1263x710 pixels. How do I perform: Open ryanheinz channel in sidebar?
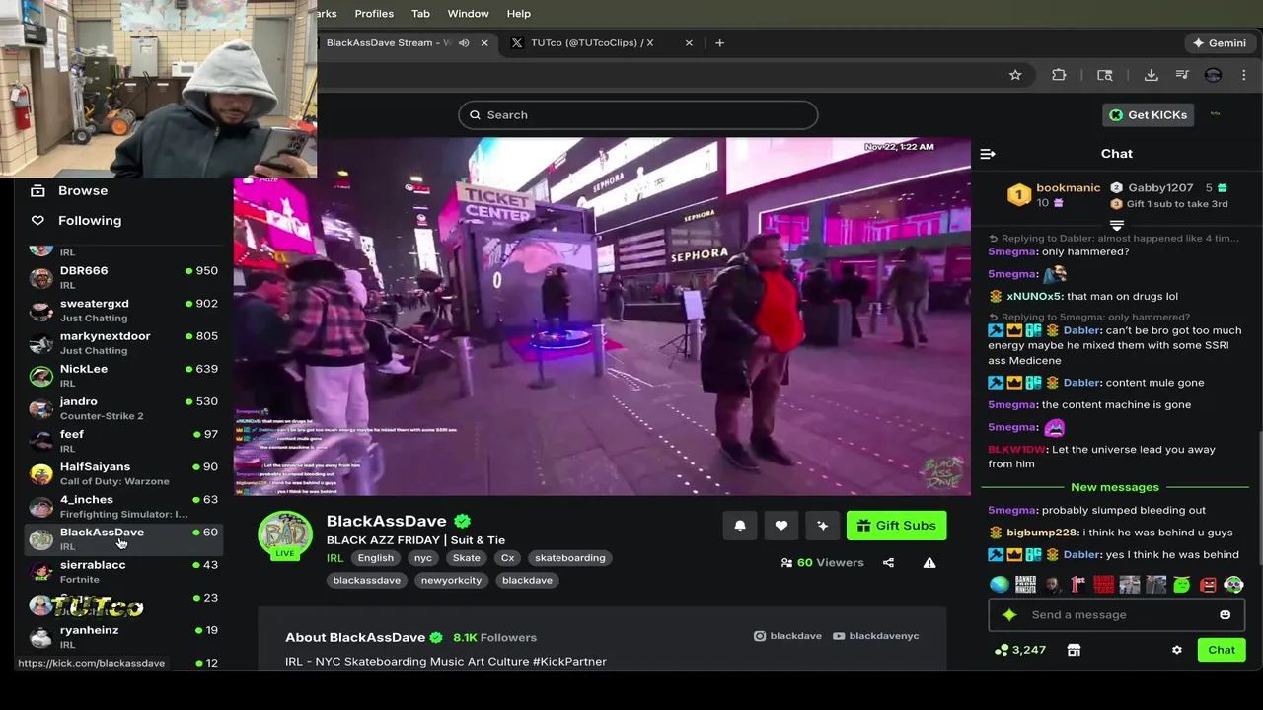coord(123,636)
